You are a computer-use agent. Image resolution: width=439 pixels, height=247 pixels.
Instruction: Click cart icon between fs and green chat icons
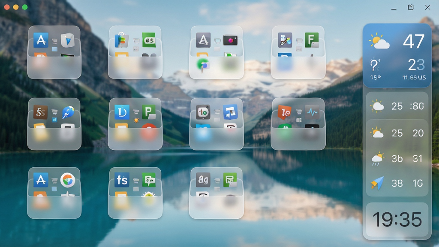[136, 181]
